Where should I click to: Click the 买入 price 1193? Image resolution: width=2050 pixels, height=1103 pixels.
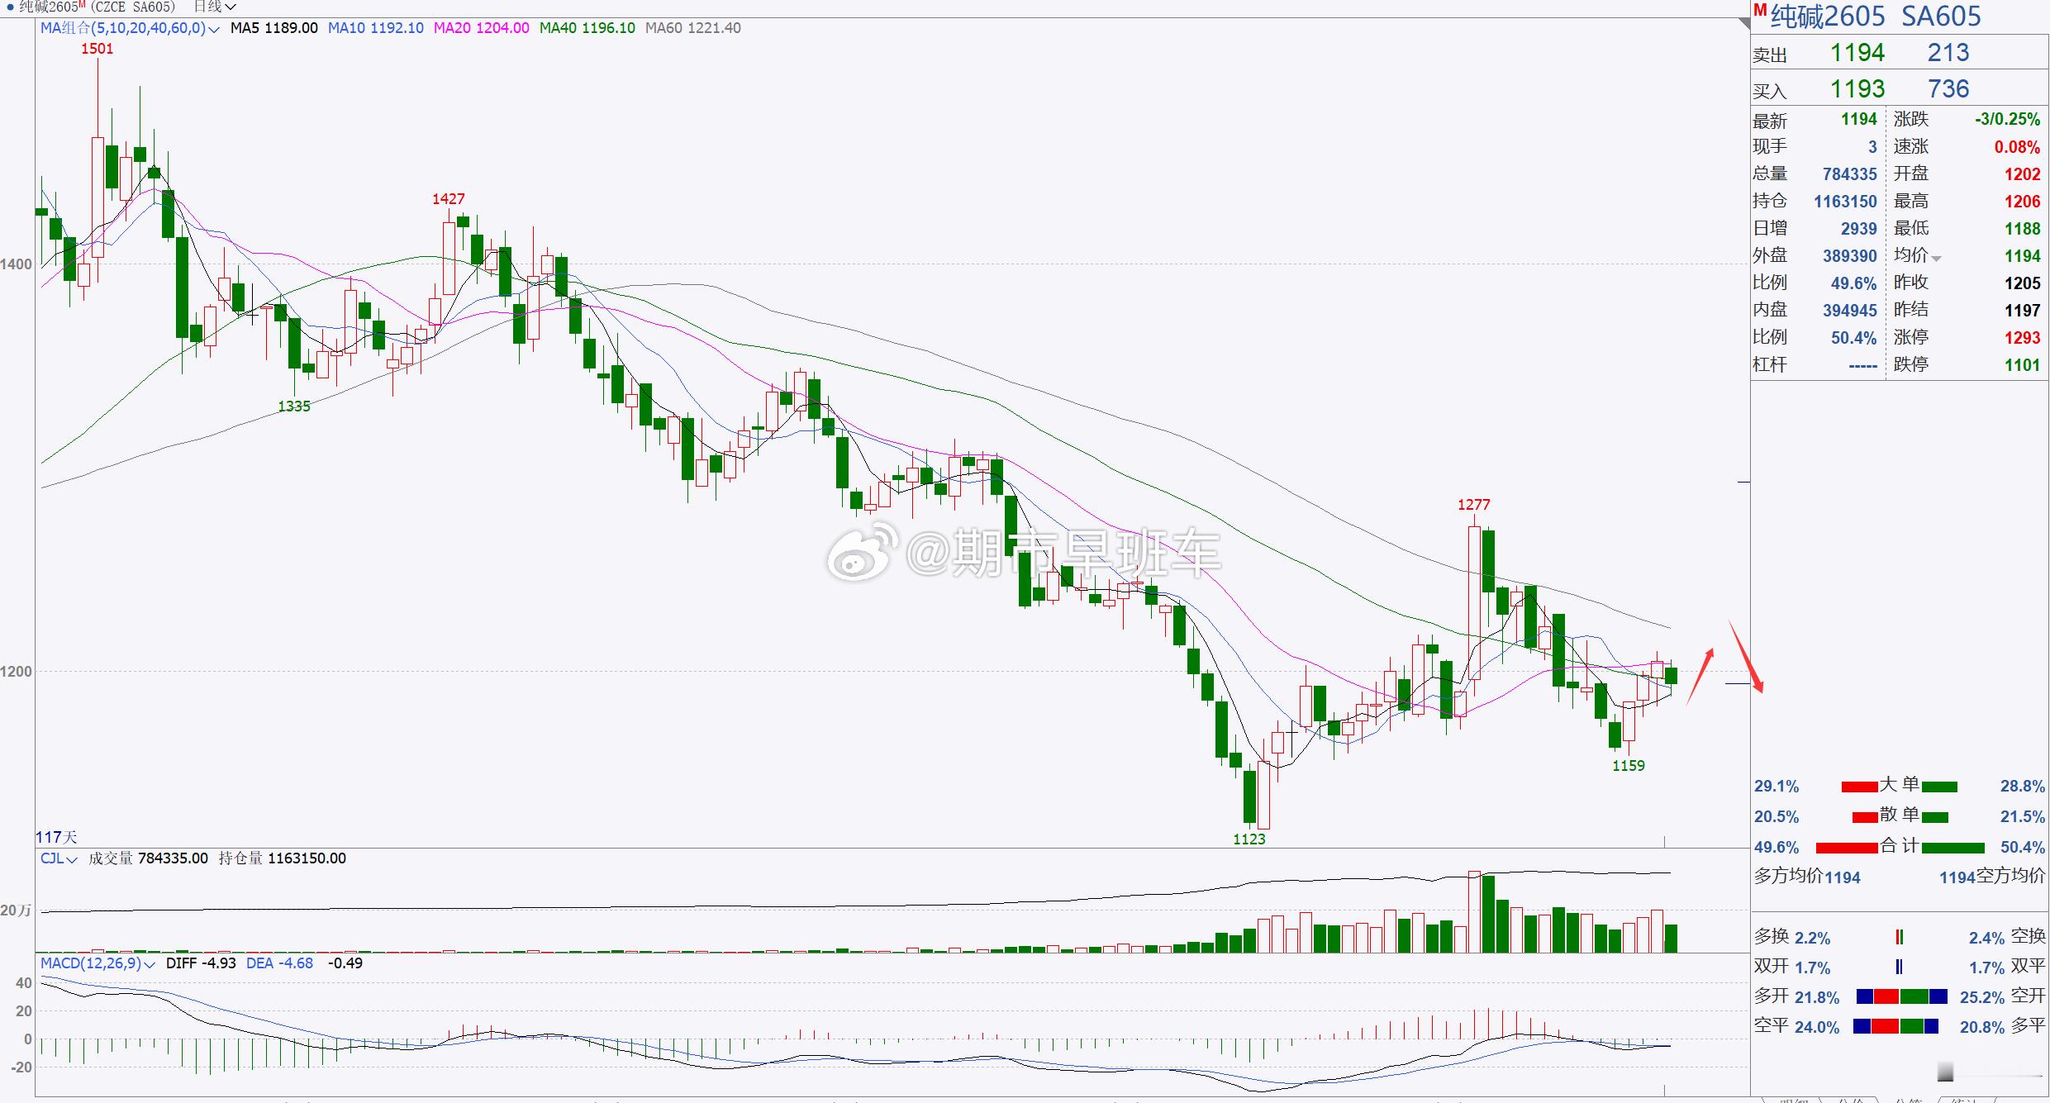click(1857, 89)
